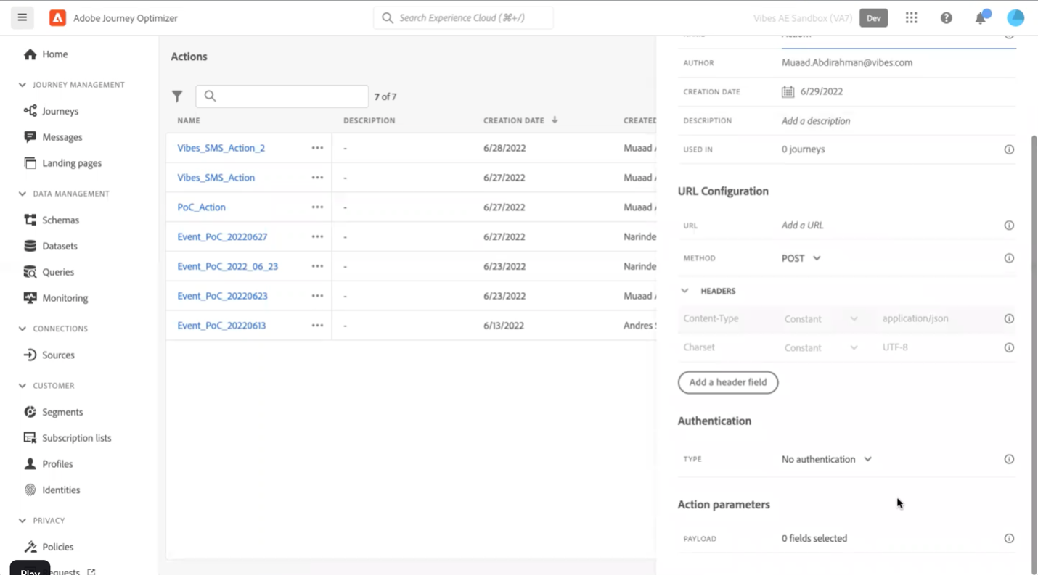Open more options for Event_PoC_20220627

click(317, 236)
